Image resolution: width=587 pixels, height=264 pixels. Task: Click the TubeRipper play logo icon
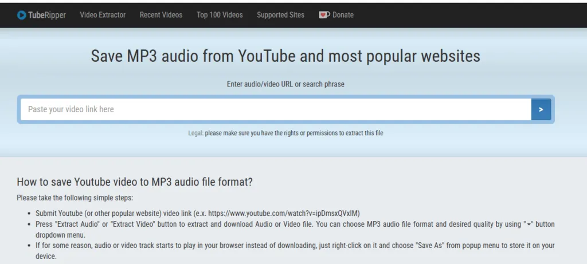22,15
